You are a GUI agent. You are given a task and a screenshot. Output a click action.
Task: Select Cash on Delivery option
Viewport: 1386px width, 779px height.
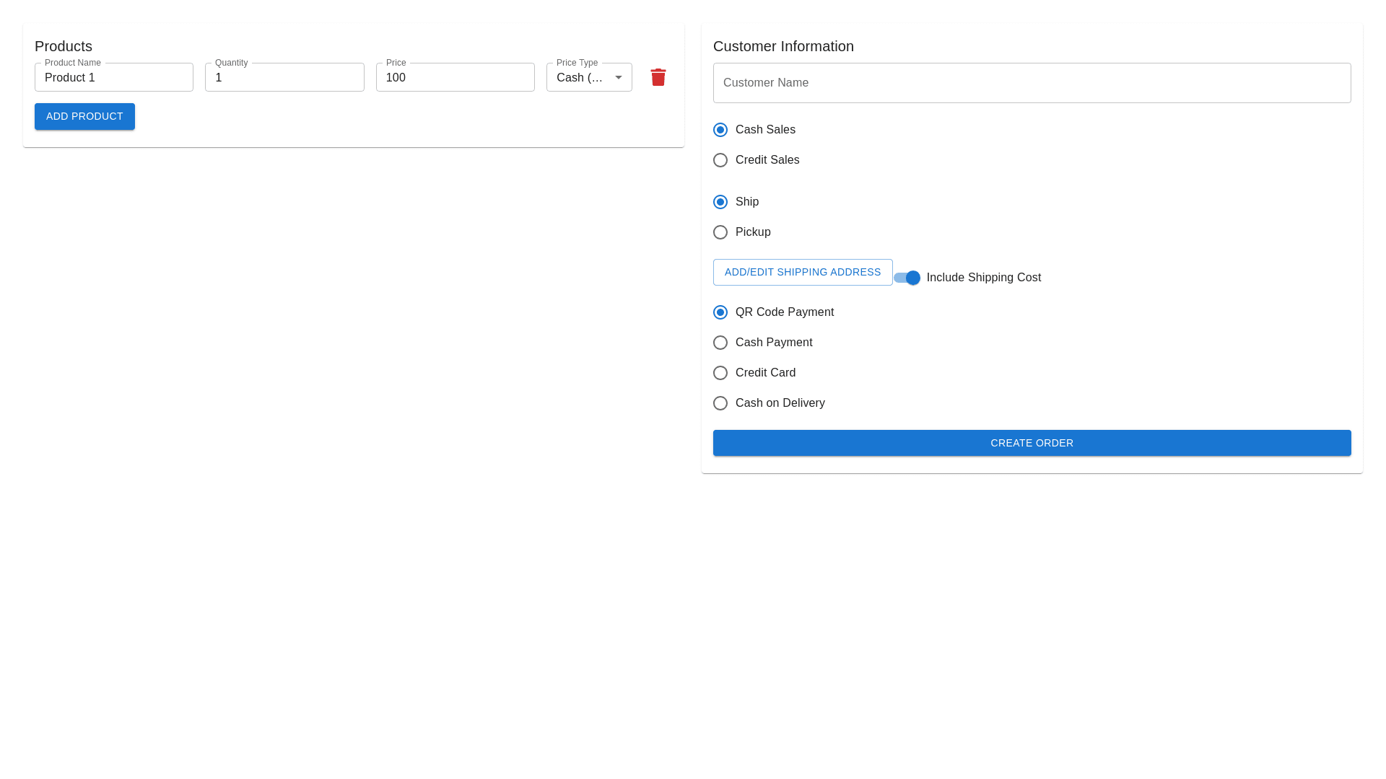(x=720, y=403)
